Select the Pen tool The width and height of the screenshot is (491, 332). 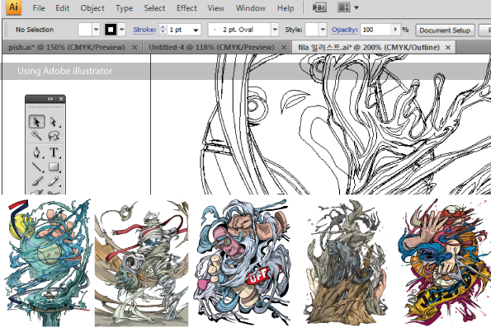(37, 152)
